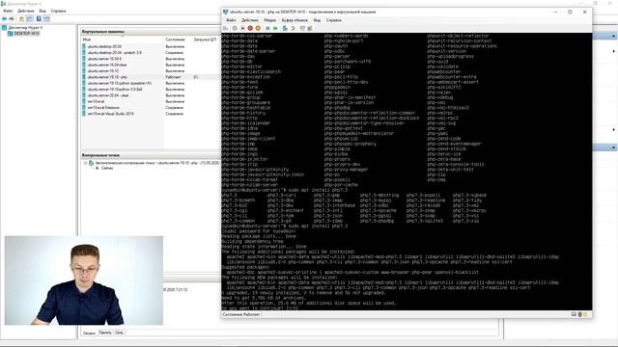Create a checkpoint from VM toolbar
The width and height of the screenshot is (618, 347).
[285, 28]
